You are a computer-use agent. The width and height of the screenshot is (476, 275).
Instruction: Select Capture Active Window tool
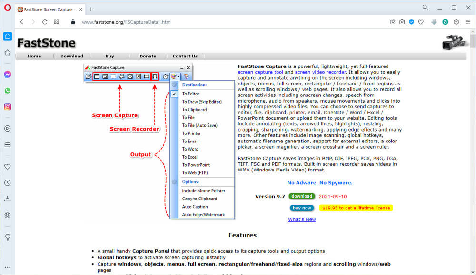click(x=97, y=76)
